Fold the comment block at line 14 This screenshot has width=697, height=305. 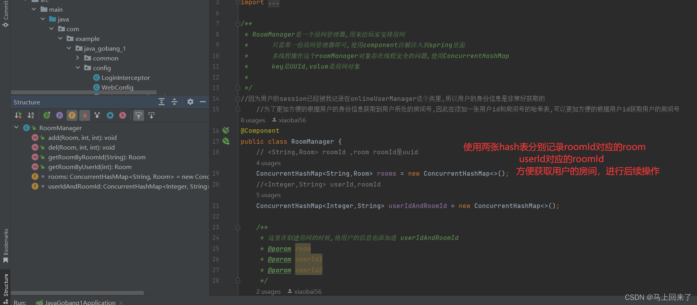[238, 99]
